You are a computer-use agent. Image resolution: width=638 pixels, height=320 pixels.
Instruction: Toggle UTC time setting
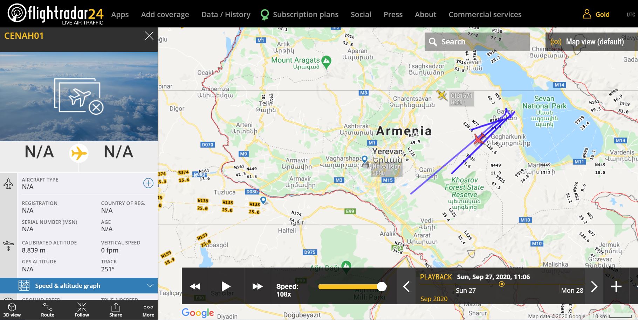pyautogui.click(x=631, y=14)
